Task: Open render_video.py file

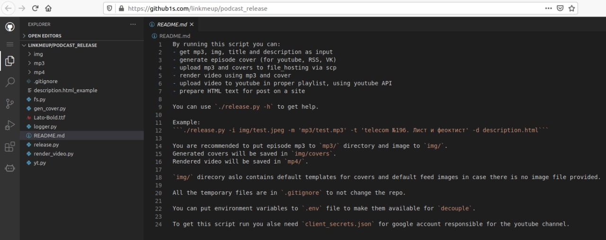Action: pos(81,154)
